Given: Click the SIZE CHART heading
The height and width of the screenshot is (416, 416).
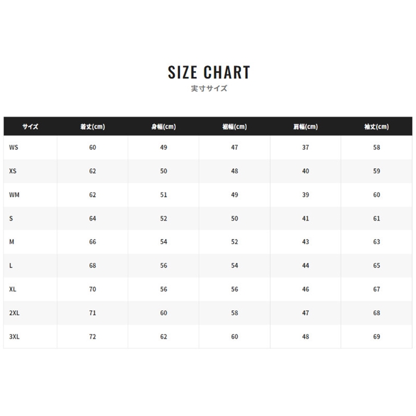Looking at the screenshot, I should (209, 73).
